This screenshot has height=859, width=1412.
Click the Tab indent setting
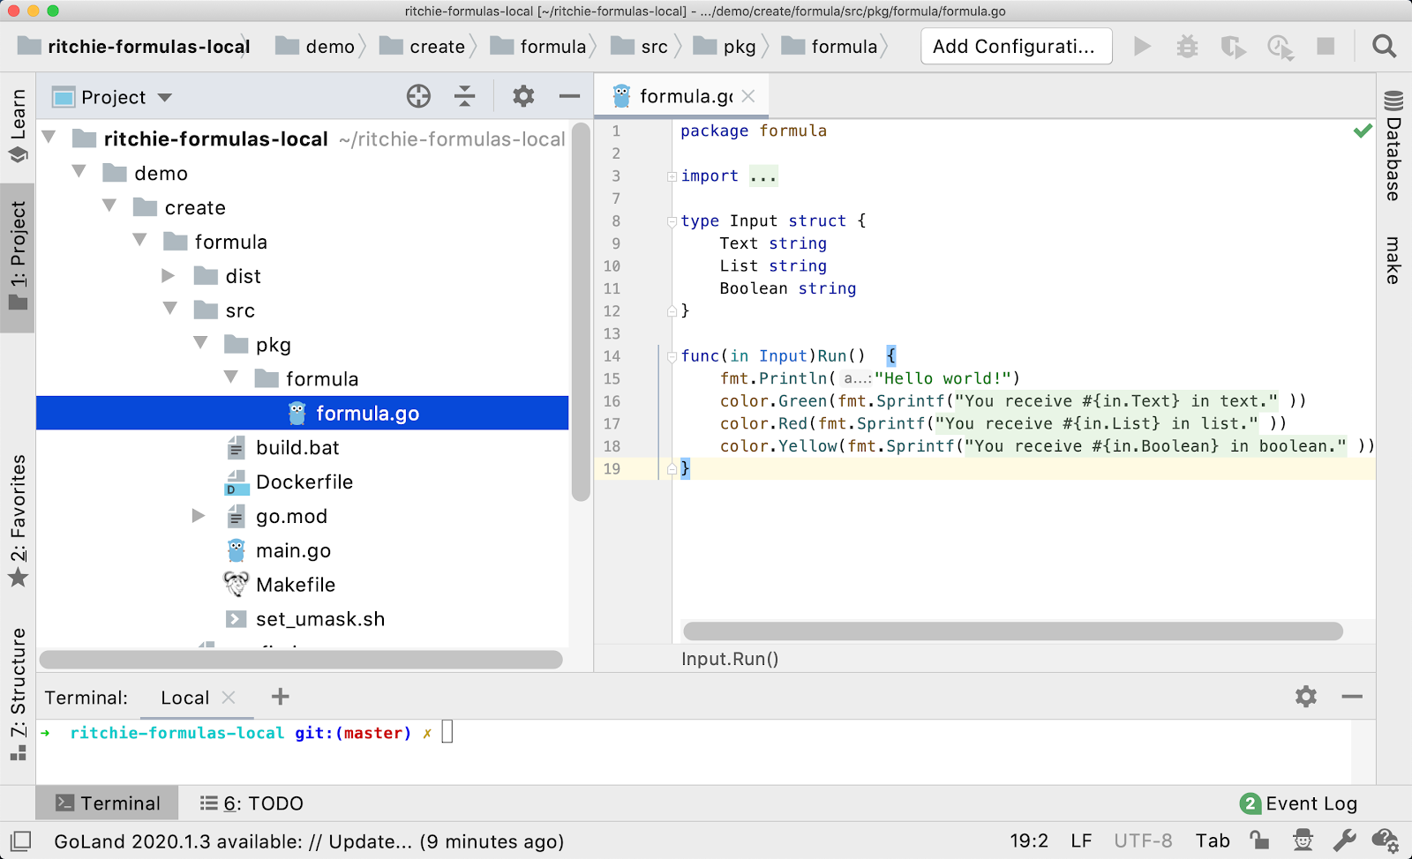[x=1213, y=841]
